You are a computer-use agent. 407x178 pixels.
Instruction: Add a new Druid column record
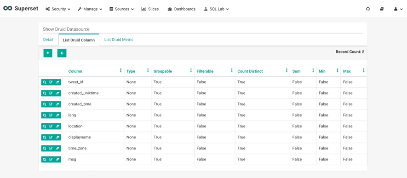[x=48, y=53]
